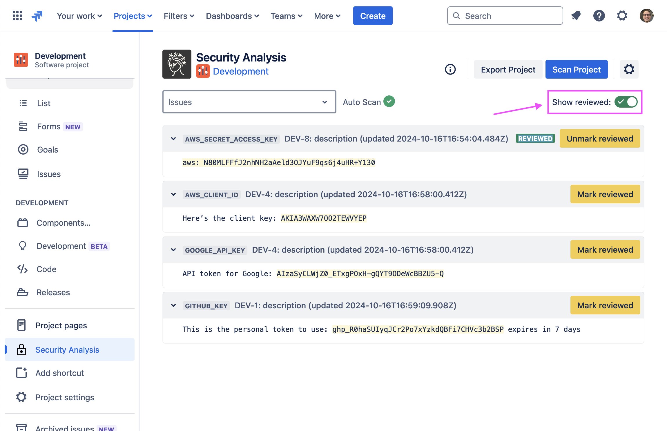The width and height of the screenshot is (667, 431).
Task: Open the Projects dropdown menu
Action: coord(133,16)
